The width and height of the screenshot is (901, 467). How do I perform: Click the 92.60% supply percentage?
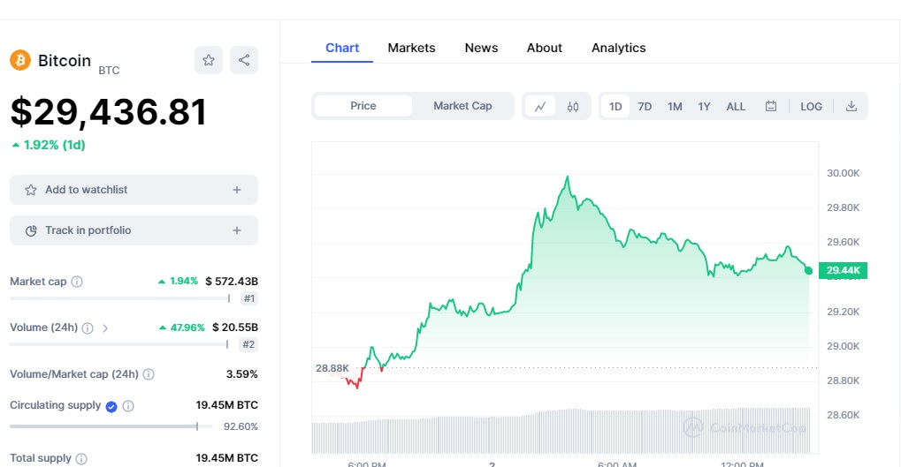tap(241, 427)
